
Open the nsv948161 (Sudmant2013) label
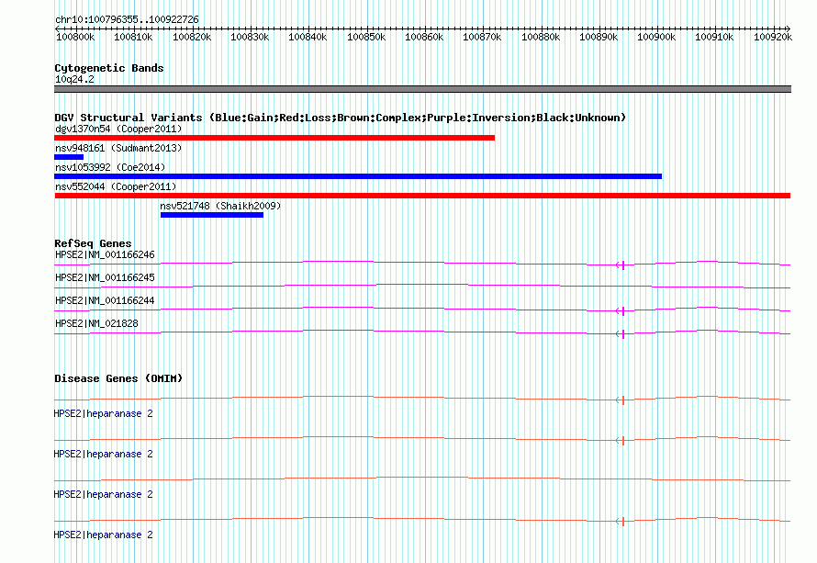pyautogui.click(x=118, y=148)
